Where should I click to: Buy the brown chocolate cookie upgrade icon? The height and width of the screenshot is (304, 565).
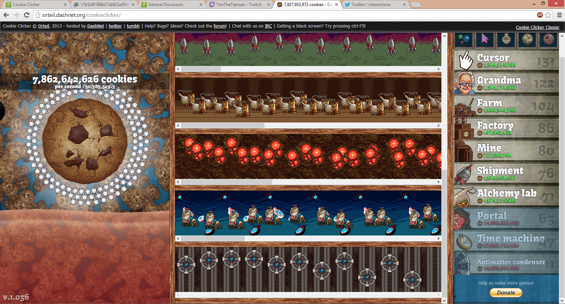tap(548, 40)
